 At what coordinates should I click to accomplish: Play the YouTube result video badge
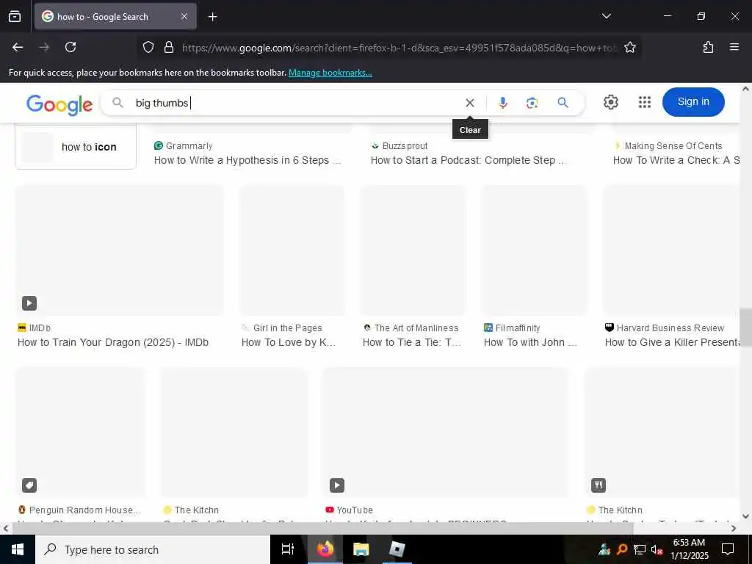337,485
